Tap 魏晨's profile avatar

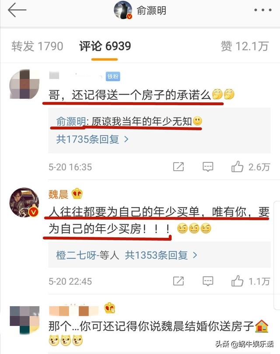(x=24, y=203)
